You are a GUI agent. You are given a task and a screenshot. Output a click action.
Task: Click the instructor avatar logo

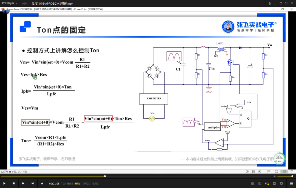228,27
